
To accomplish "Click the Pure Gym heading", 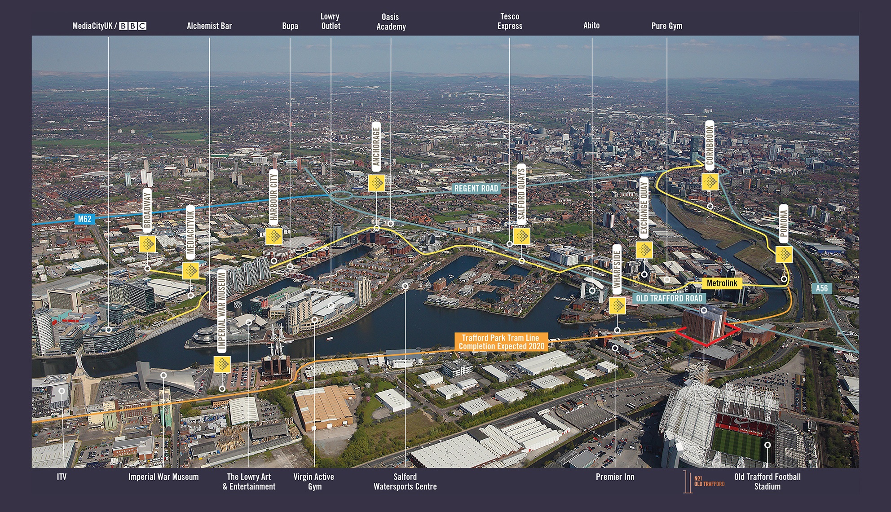I will pyautogui.click(x=667, y=26).
